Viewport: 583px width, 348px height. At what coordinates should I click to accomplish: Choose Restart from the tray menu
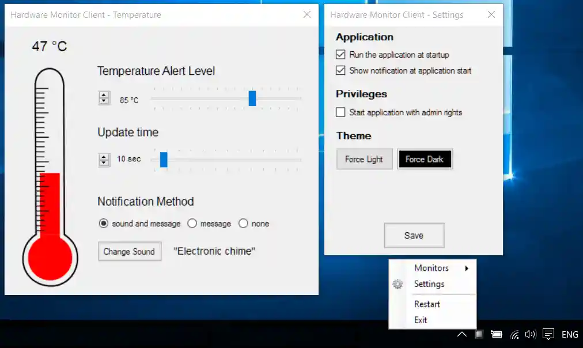pos(427,304)
